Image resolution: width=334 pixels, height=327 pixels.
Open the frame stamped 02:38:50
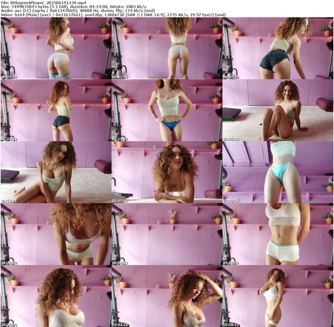click(56, 234)
